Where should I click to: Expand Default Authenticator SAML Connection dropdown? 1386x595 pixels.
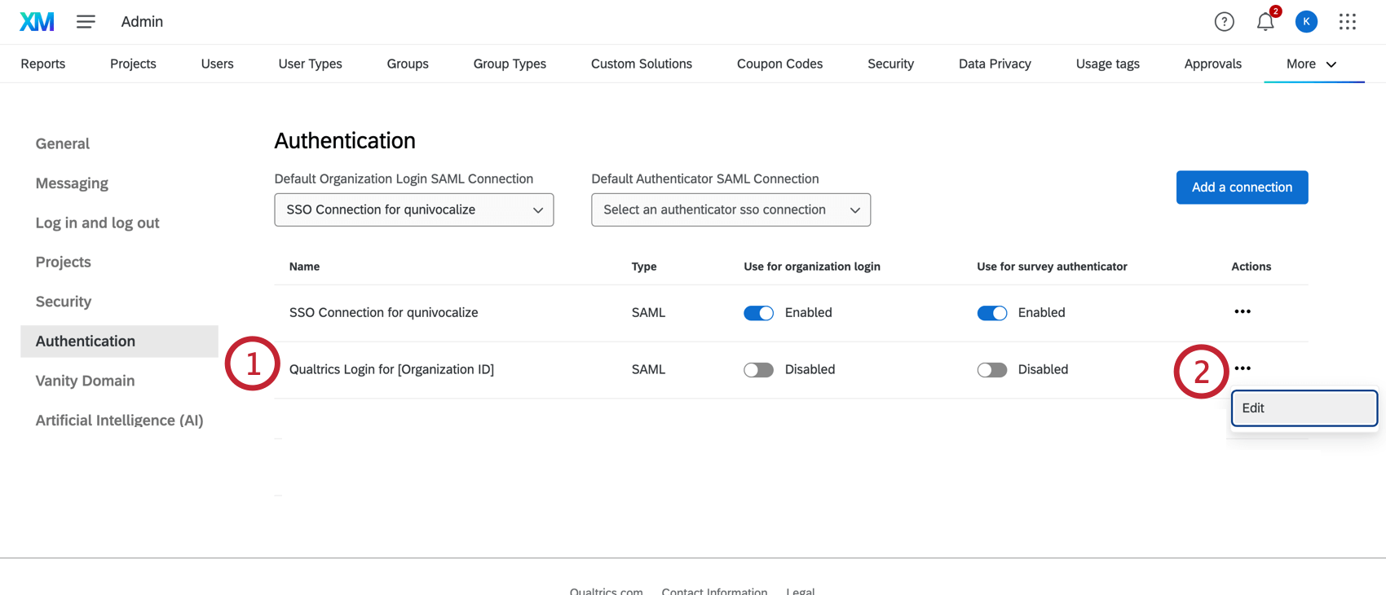pyautogui.click(x=731, y=210)
